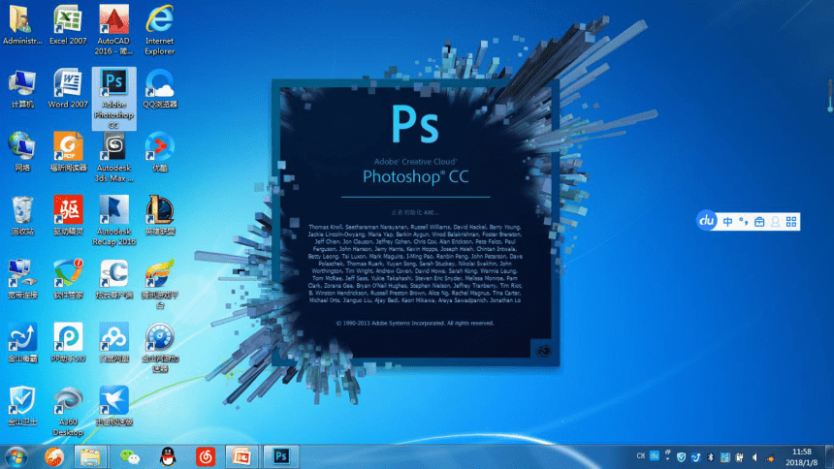The width and height of the screenshot is (834, 469).
Task: Open the QQ浏览器 desktop shortcut
Action: coord(160,89)
